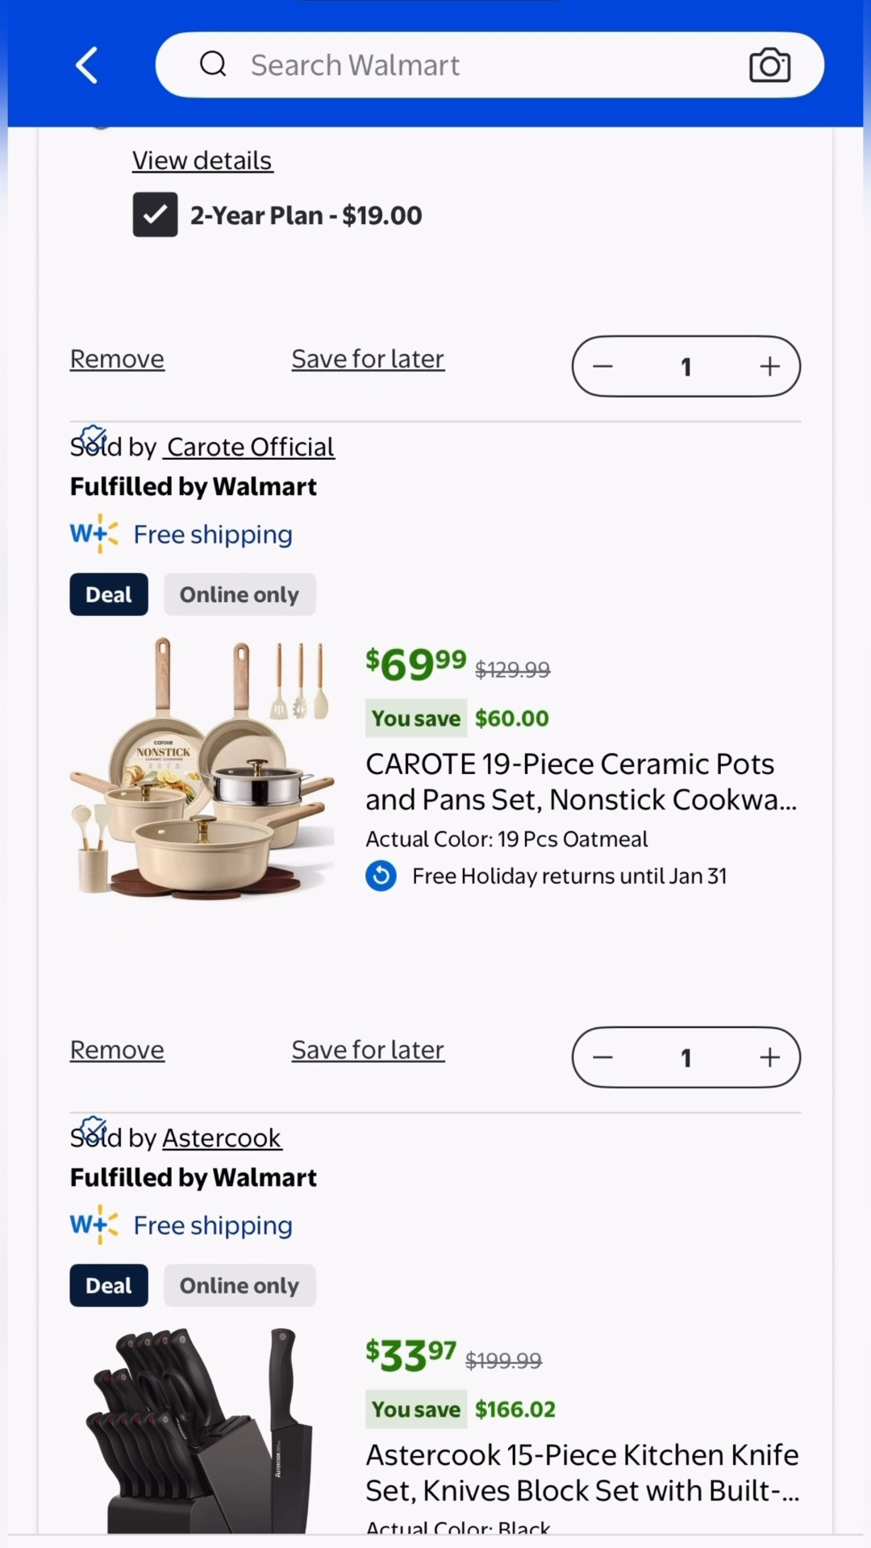Image resolution: width=871 pixels, height=1548 pixels.
Task: Tap the free returns icon on the Carote item
Action: click(381, 876)
